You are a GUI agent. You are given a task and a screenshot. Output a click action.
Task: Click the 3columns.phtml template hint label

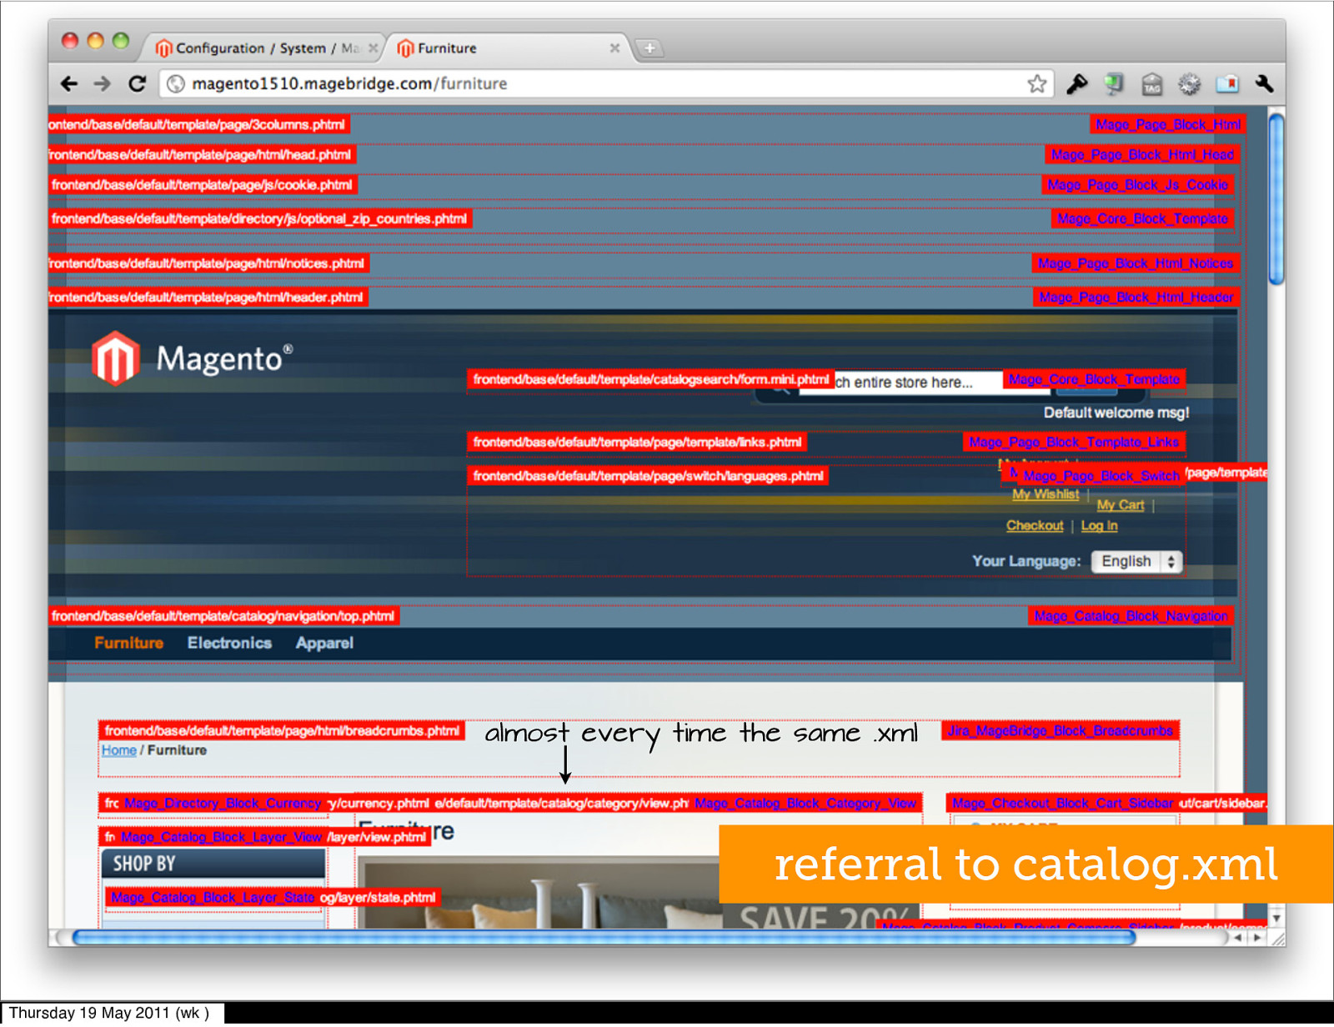(198, 124)
